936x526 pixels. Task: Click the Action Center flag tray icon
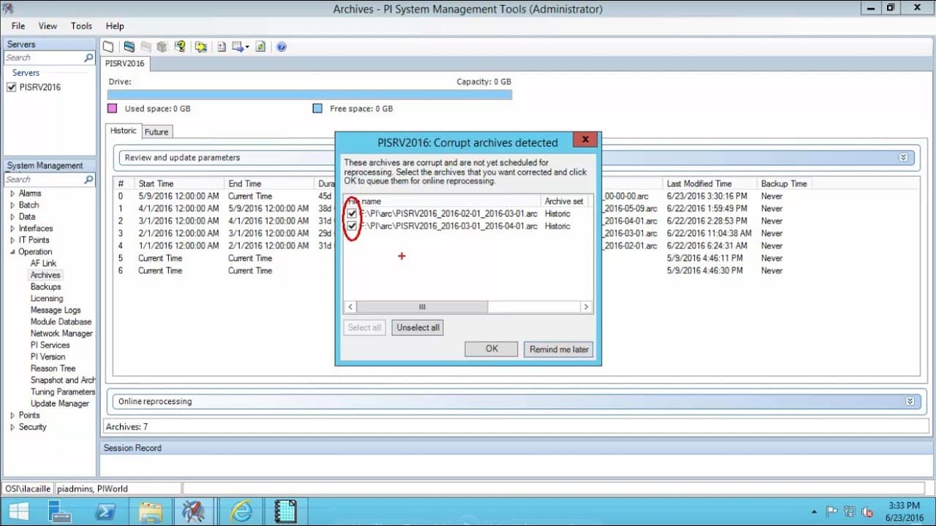pos(832,511)
